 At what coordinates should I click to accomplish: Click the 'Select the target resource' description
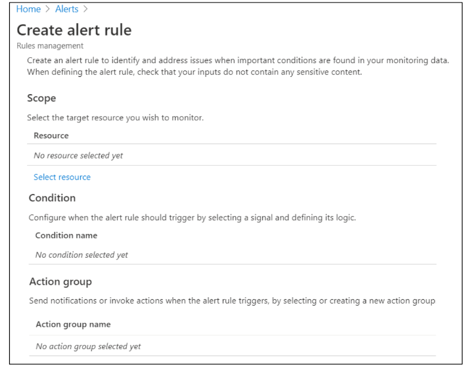point(116,118)
